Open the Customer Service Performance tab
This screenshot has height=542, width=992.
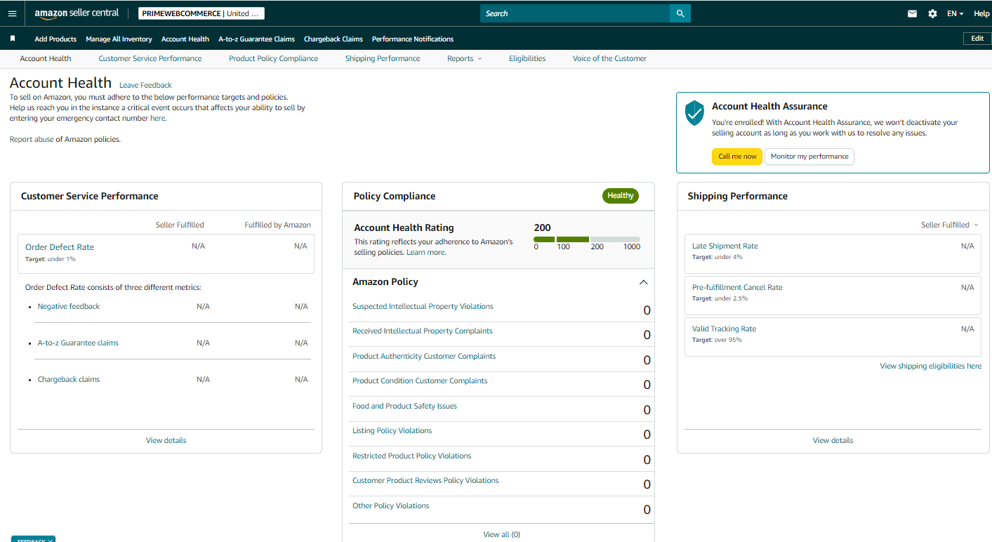(x=150, y=58)
